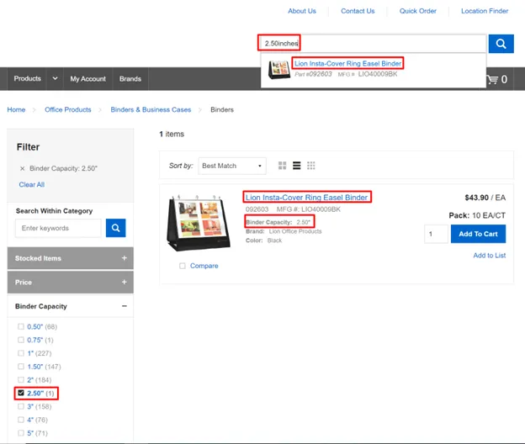This screenshot has width=525, height=444.
Task: Click the easel binder product image
Action: pyautogui.click(x=199, y=223)
